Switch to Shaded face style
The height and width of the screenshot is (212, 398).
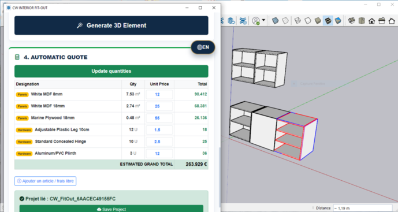tap(318, 21)
